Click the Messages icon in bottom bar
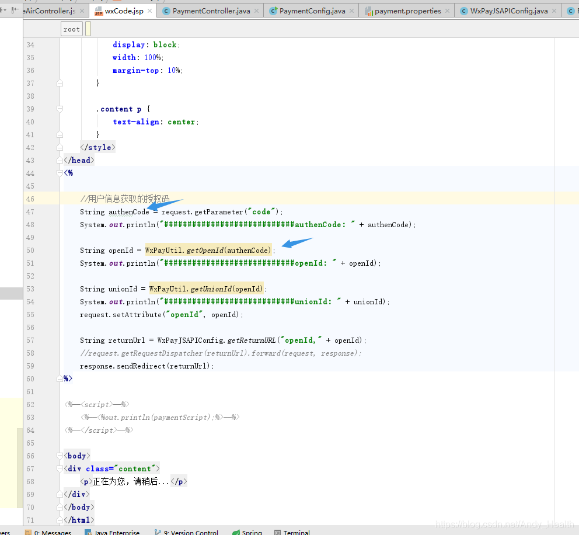Viewport: 579px width, 535px height. [x=28, y=533]
